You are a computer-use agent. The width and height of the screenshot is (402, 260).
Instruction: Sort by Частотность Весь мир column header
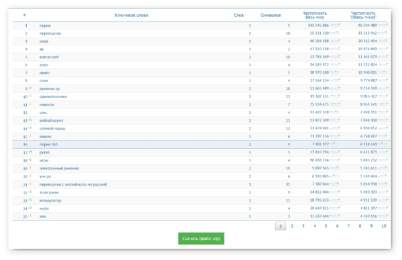(x=315, y=15)
